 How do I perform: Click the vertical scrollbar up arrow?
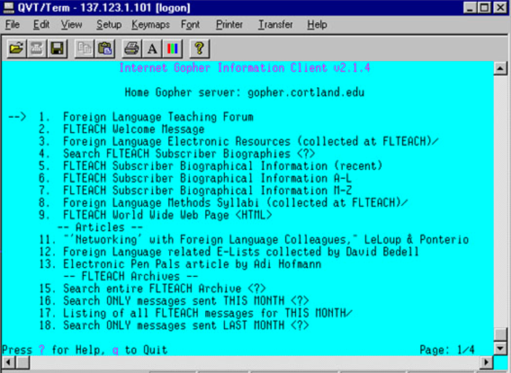pyautogui.click(x=500, y=68)
